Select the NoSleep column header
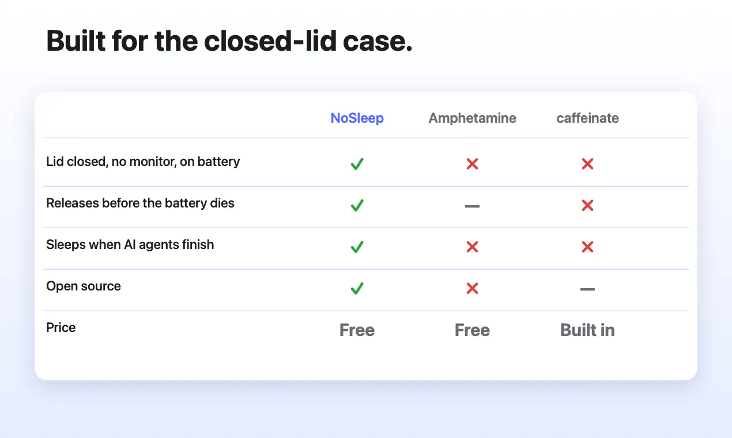 (x=357, y=118)
